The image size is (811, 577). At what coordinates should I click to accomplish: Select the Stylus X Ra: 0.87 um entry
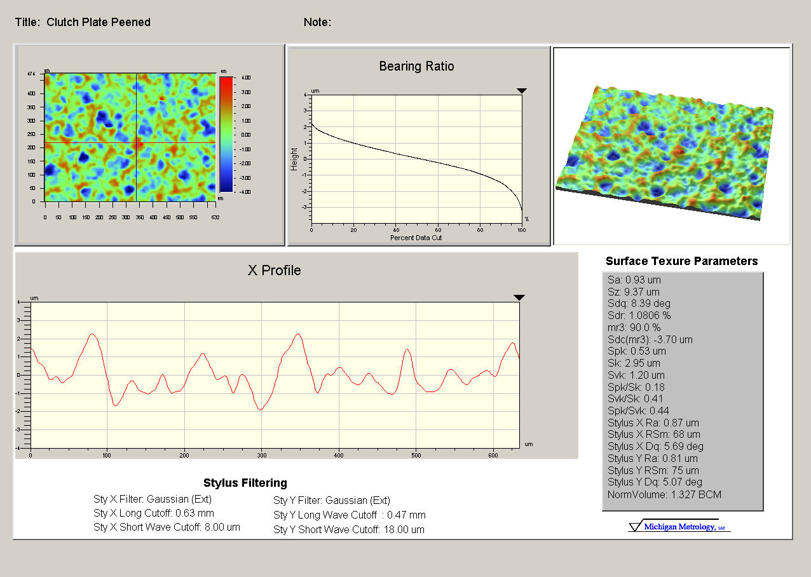point(653,423)
